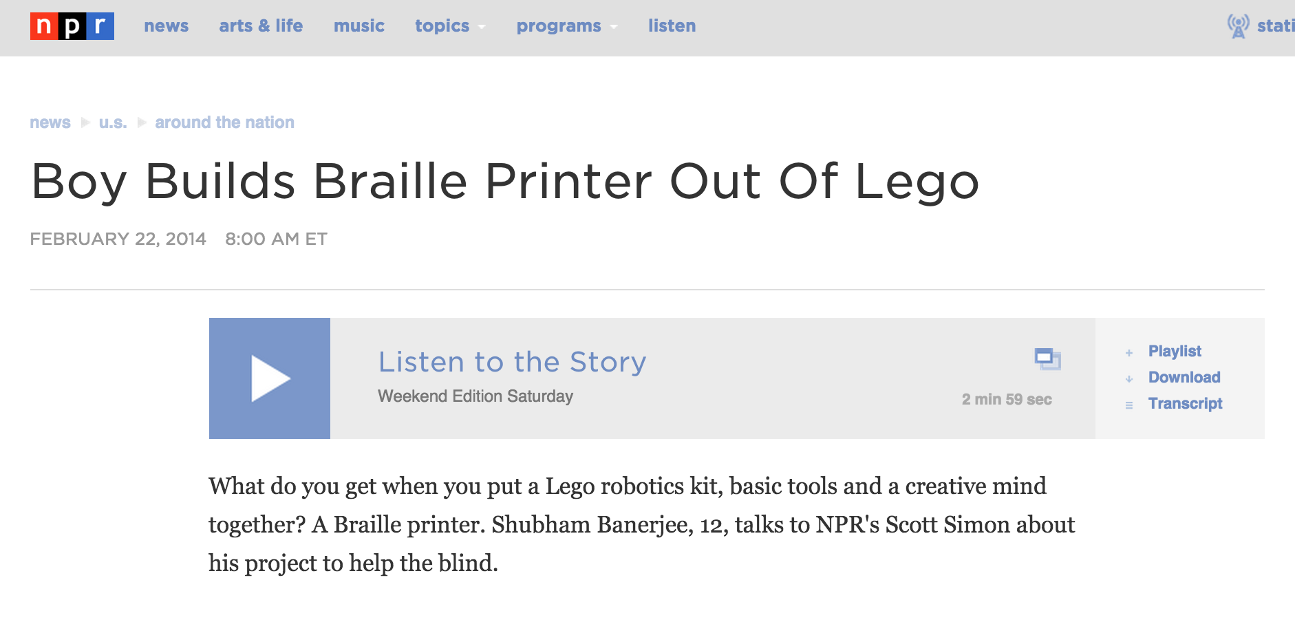1295x644 pixels.
Task: Open the pop-out player icon
Action: point(1048,359)
